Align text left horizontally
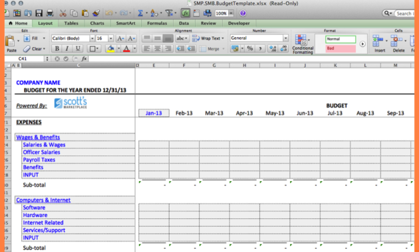419x252 pixels. point(147,48)
